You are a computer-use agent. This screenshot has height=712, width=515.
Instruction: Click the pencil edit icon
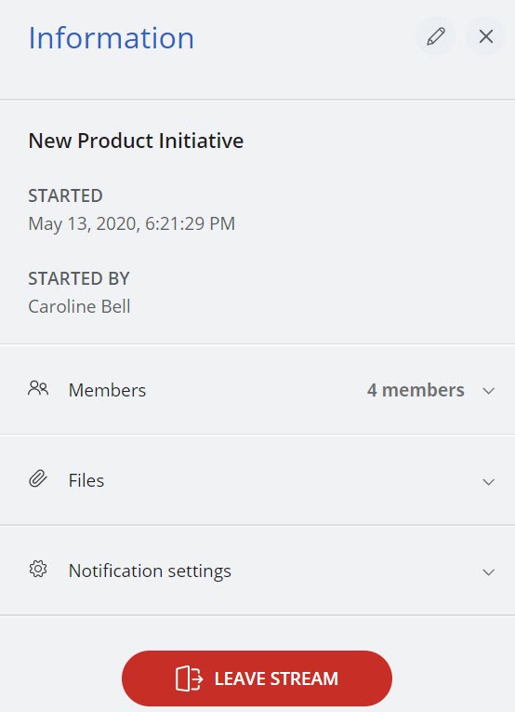pos(436,37)
